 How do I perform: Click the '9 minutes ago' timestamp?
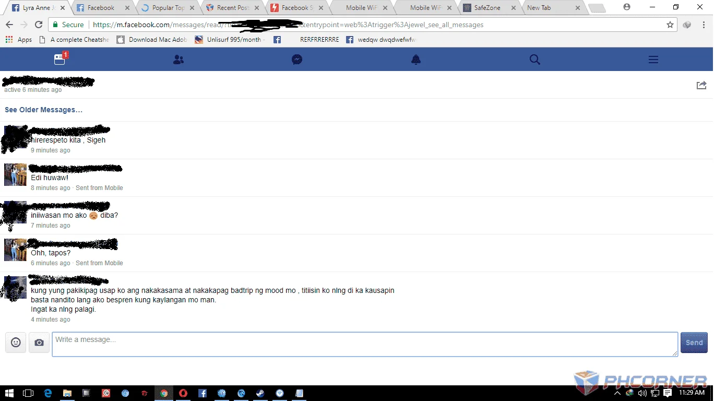point(51,150)
